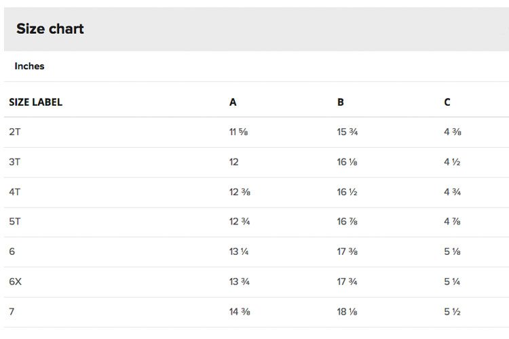Select the 5T size row label
This screenshot has height=339, width=509.
15,222
